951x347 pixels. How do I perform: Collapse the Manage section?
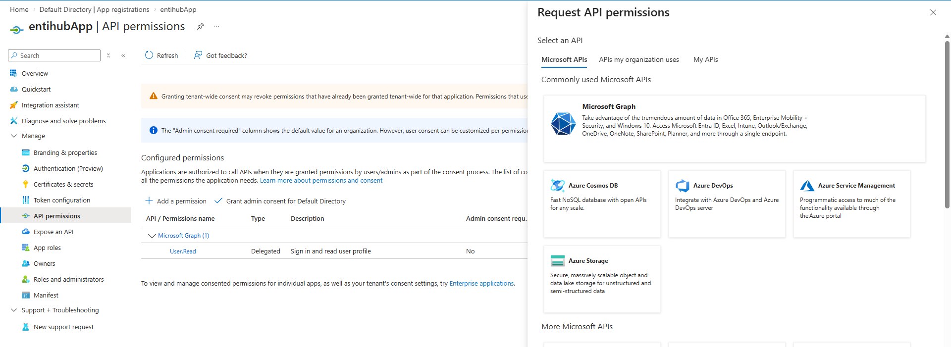[14, 136]
